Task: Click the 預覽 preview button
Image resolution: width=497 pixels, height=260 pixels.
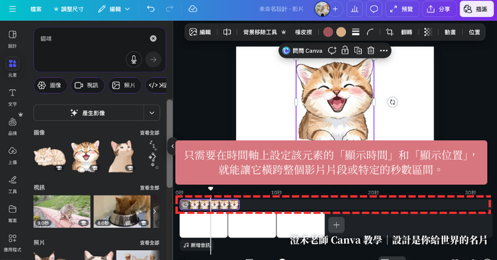Action: pos(402,9)
